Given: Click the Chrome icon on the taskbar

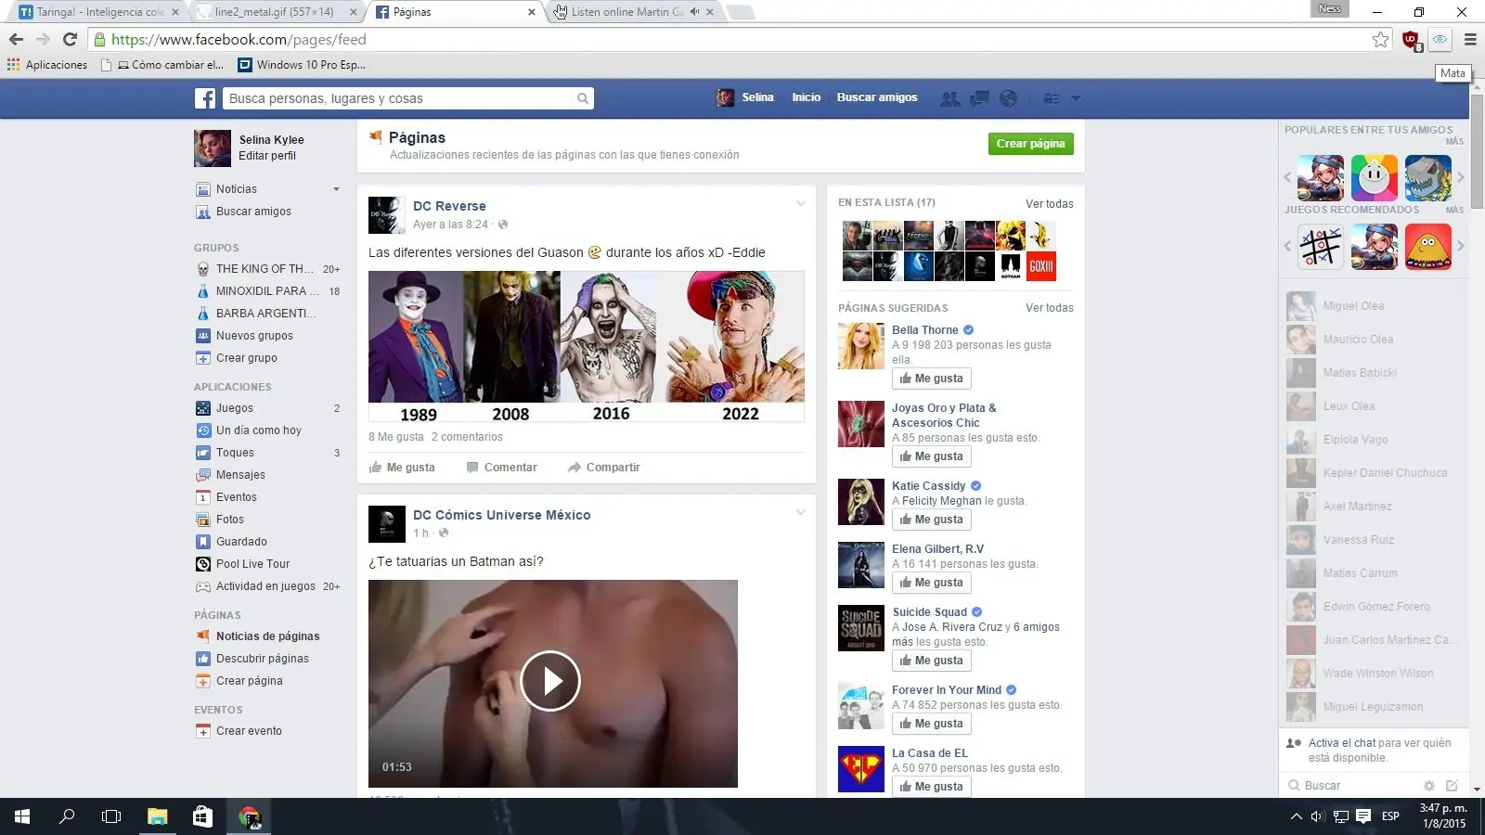Looking at the screenshot, I should pyautogui.click(x=249, y=816).
